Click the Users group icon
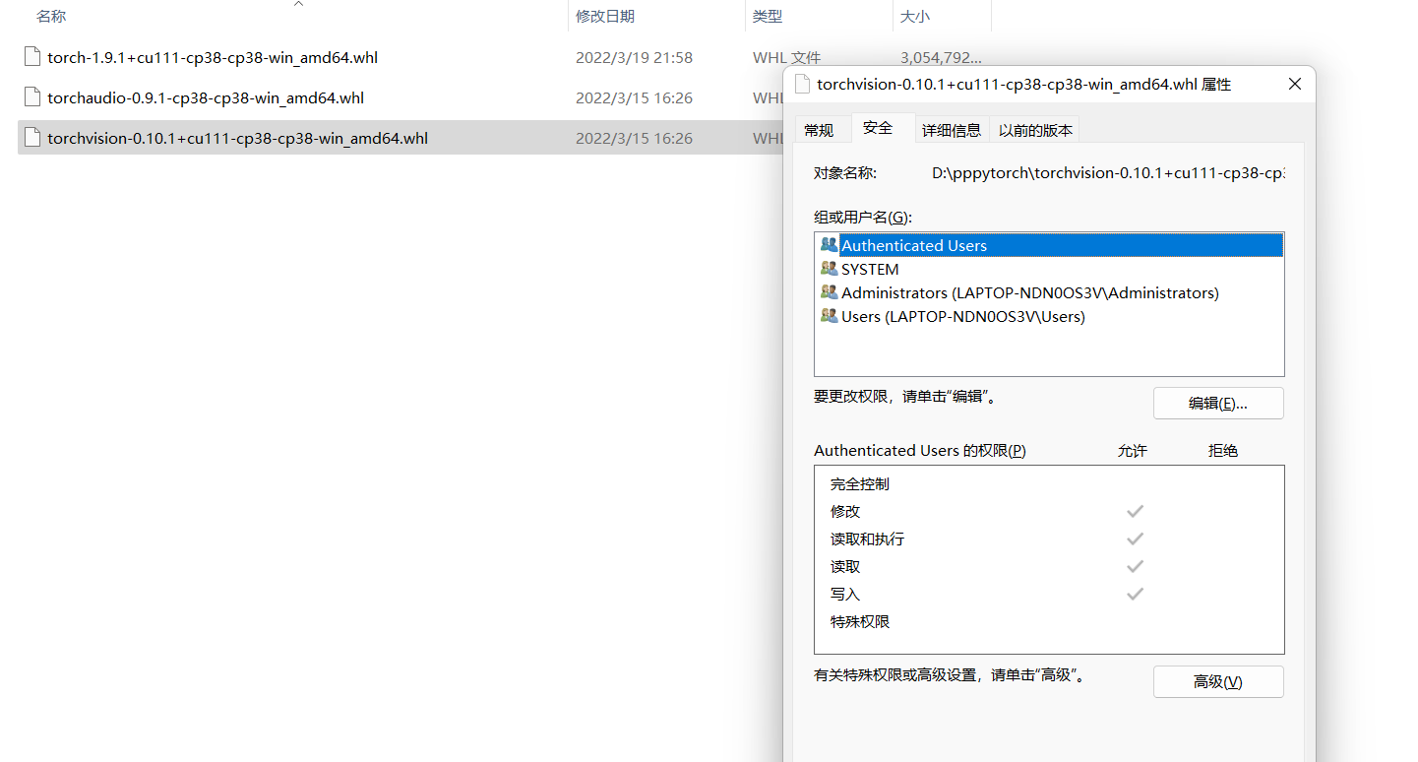Image resolution: width=1418 pixels, height=762 pixels. pos(829,316)
